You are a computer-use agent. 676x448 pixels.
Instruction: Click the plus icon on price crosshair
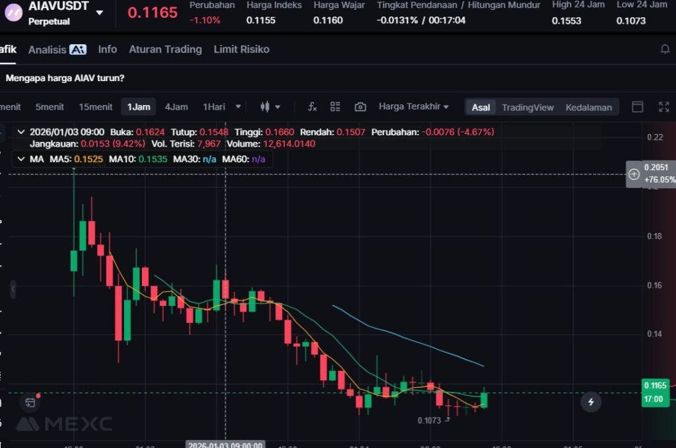(634, 174)
